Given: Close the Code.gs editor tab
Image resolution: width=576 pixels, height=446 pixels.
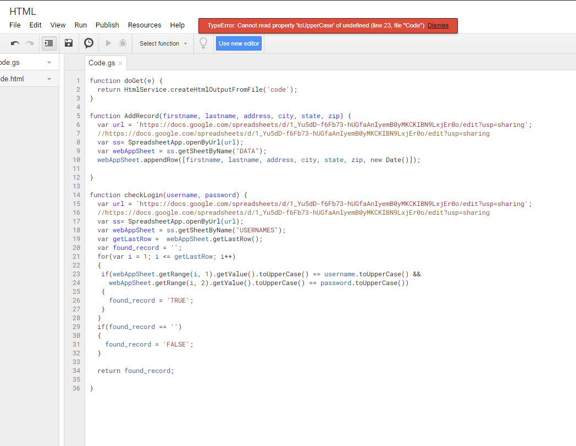Looking at the screenshot, I should 120,63.
